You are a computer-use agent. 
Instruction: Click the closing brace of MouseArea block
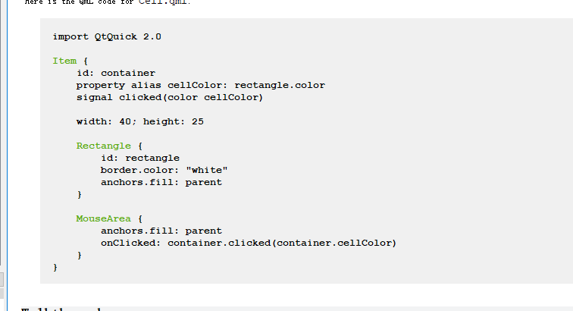pyautogui.click(x=80, y=256)
